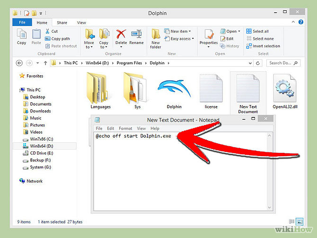The image size is (317, 238).
Task: Open the New item dropdown
Action: click(177, 31)
